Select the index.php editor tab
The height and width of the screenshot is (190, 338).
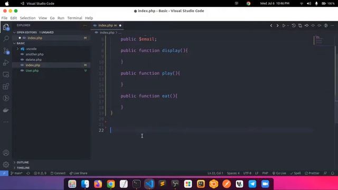pos(107,25)
